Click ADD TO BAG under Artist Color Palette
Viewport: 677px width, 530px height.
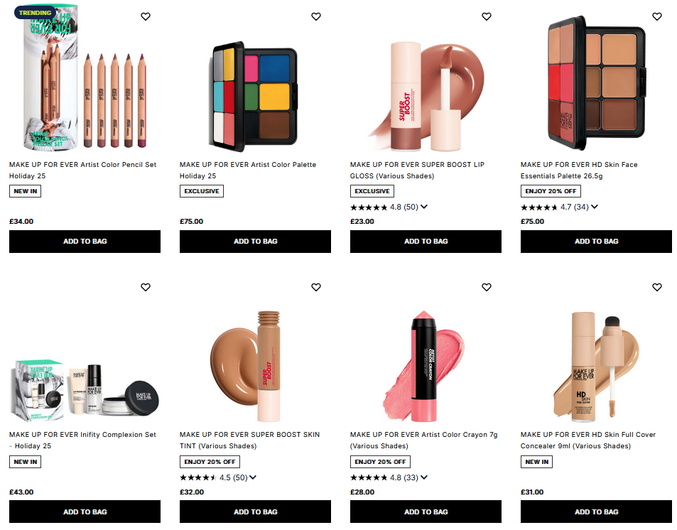[x=255, y=241]
